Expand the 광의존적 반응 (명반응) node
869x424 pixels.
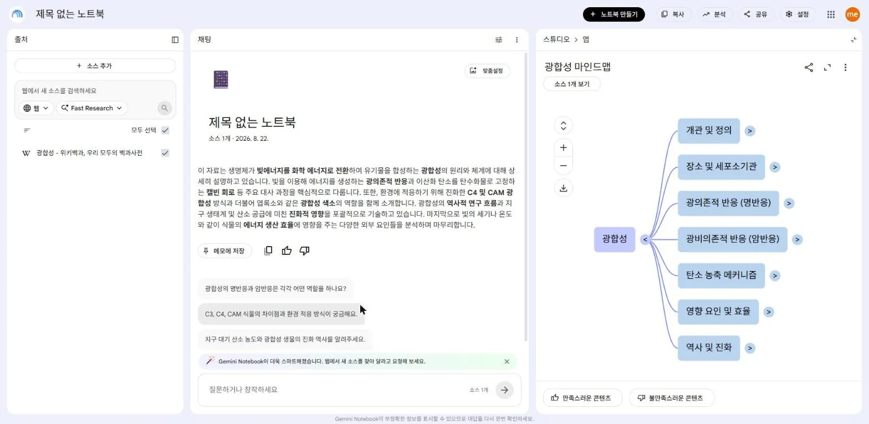click(x=789, y=203)
